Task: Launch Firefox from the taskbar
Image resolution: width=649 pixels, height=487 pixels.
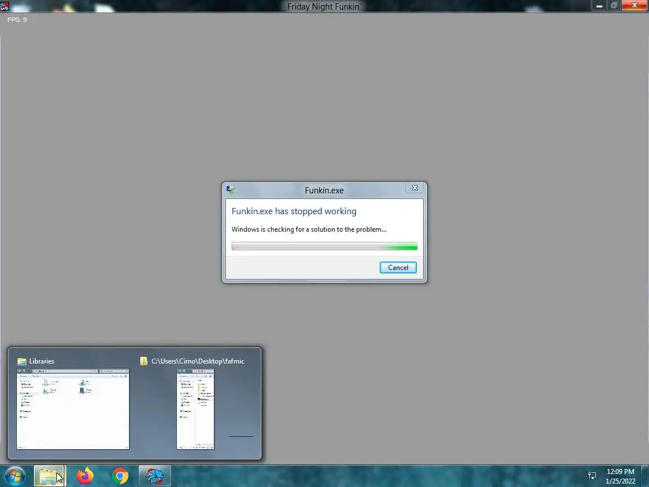Action: 85,476
